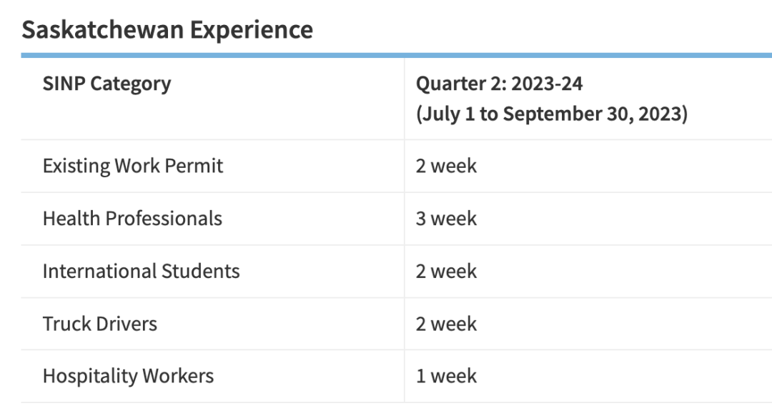Select the Health Professionals category
The height and width of the screenshot is (411, 772).
(132, 218)
